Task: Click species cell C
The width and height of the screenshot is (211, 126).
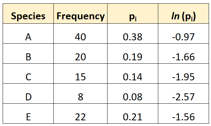Action: pos(28,73)
